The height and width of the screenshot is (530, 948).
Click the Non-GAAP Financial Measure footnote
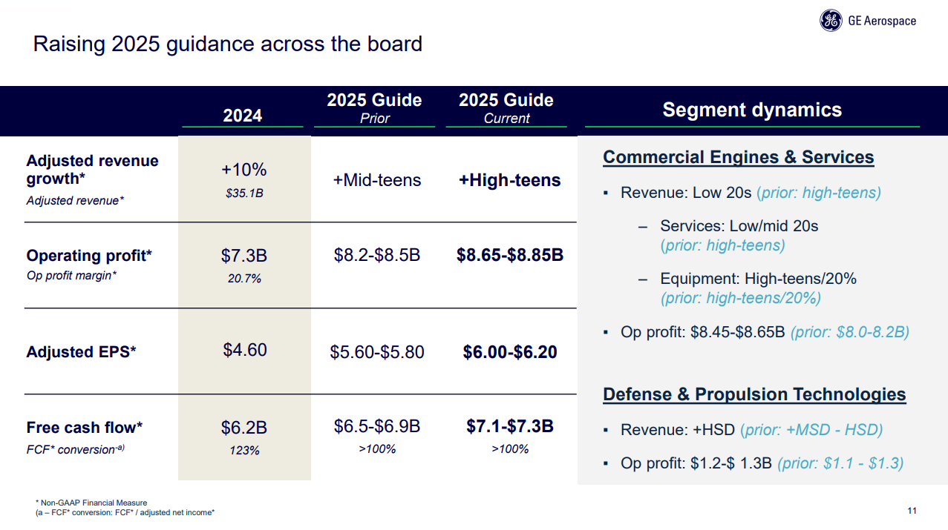tap(94, 503)
